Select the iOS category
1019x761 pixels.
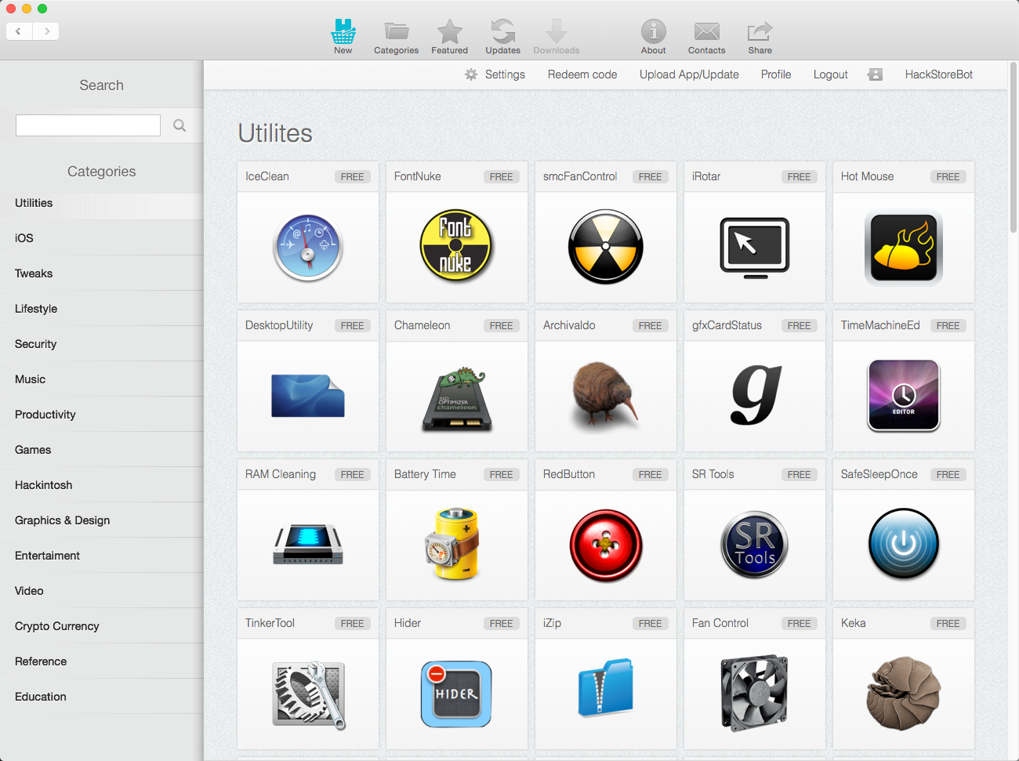102,238
